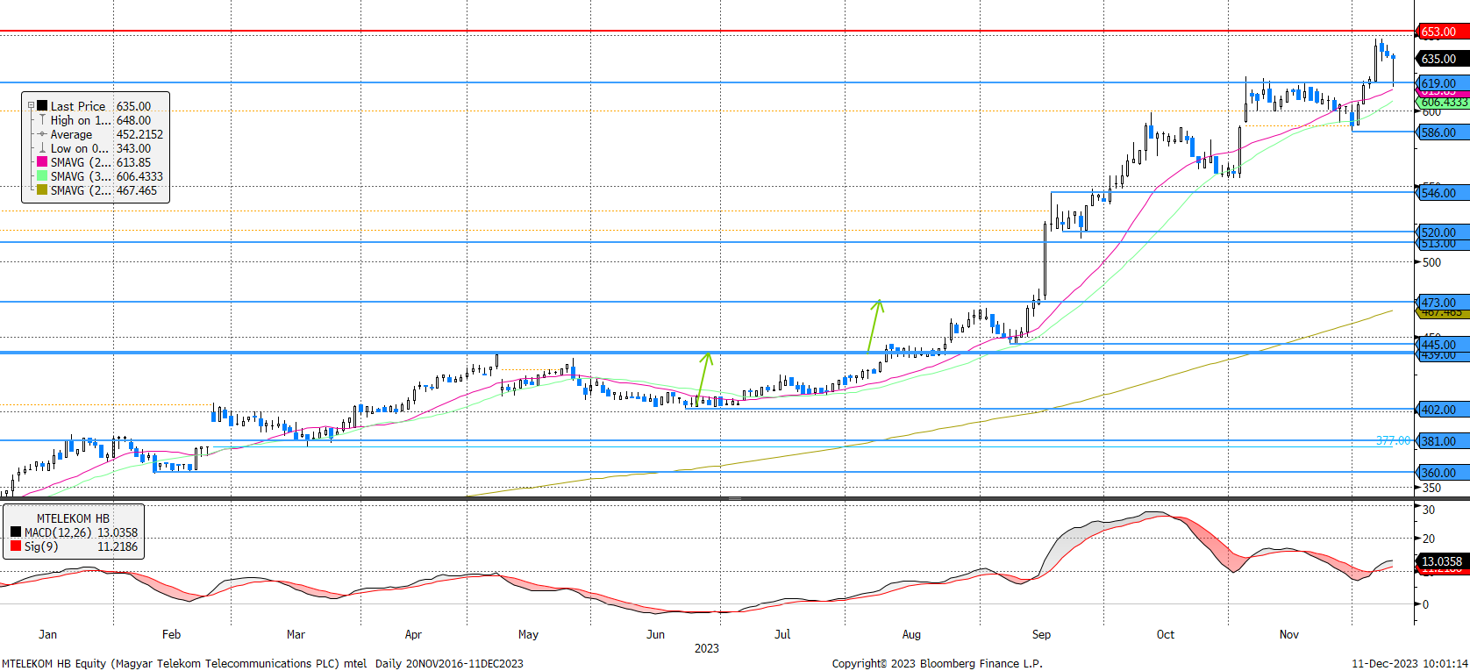Click the olive SMAVG color swatch
Viewport: 1470px width, 671px height.
42,189
